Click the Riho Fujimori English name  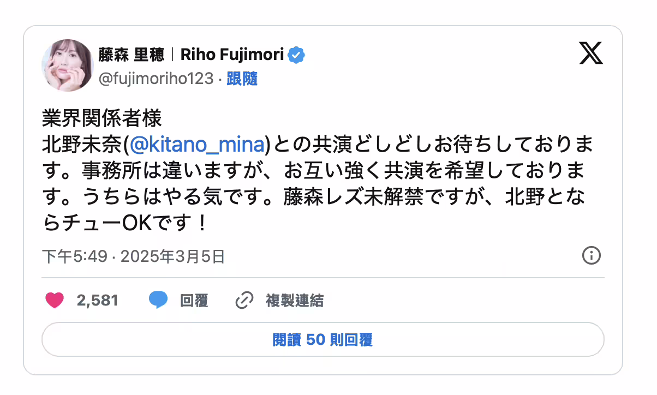(x=232, y=55)
